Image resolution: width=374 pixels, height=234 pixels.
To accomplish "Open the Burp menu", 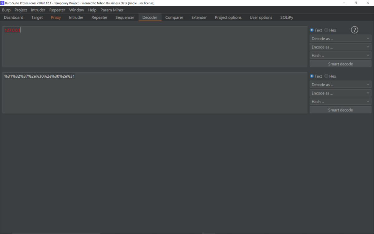I will coord(6,10).
